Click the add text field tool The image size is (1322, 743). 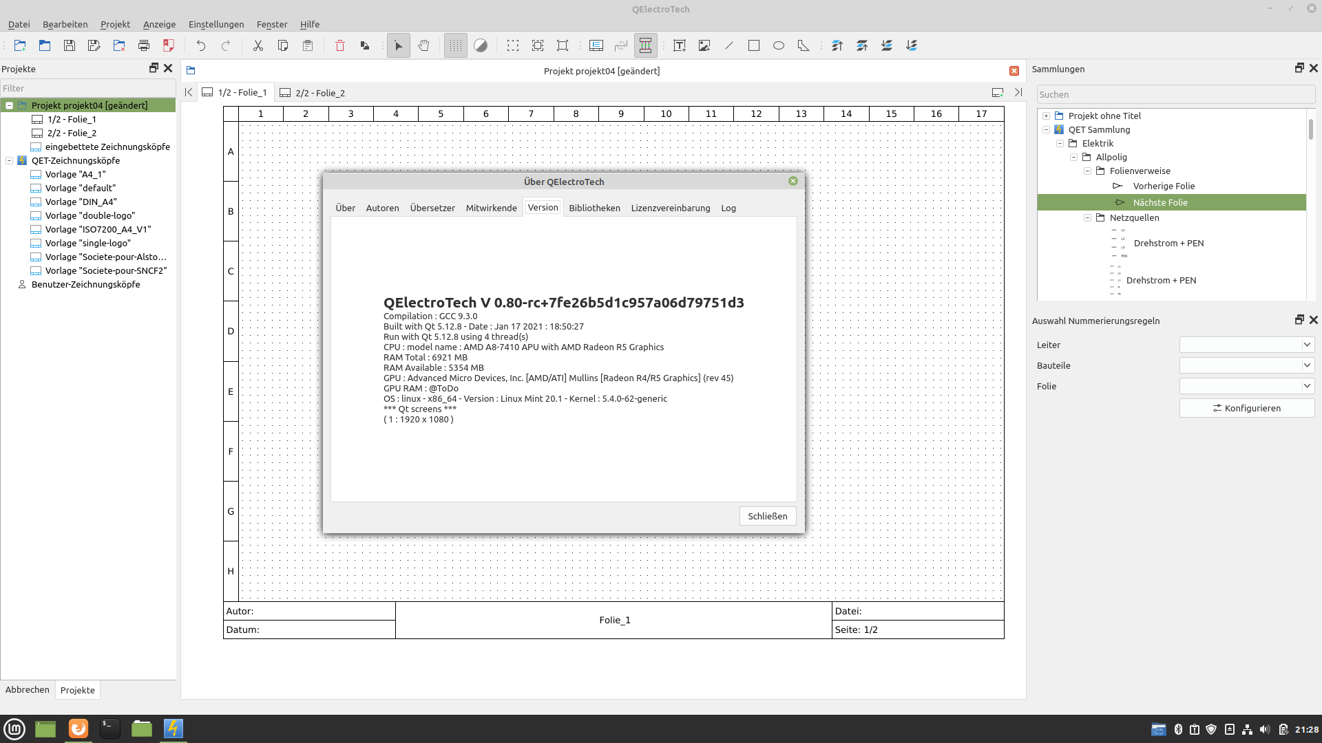coord(680,45)
